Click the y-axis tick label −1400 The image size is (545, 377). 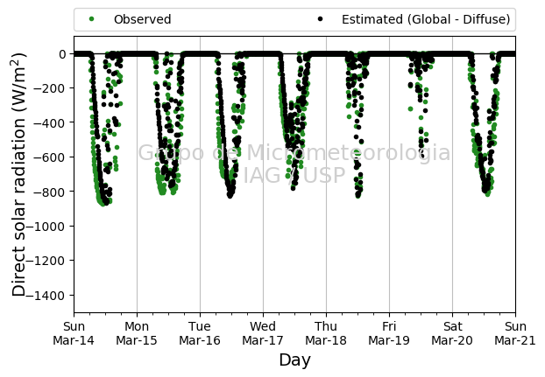click(x=46, y=295)
